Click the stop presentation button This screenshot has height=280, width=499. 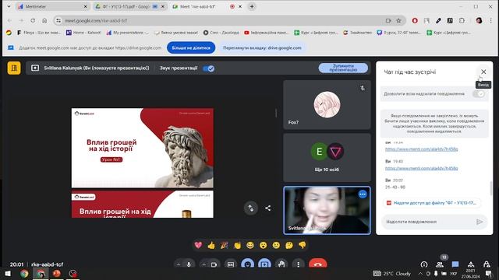click(x=343, y=68)
